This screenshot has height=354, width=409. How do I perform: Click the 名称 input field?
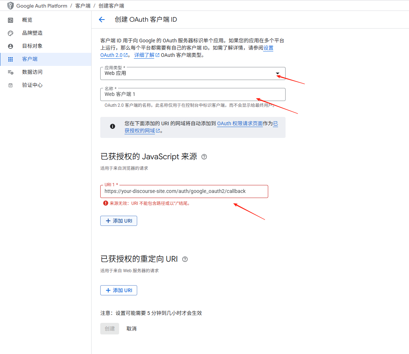pos(193,94)
